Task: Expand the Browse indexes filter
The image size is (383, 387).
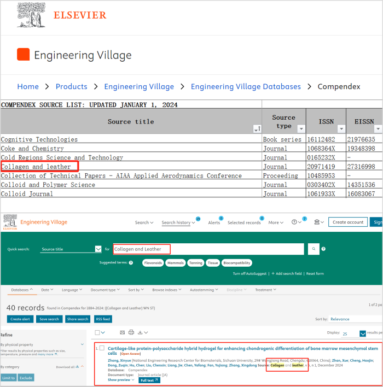Action: (x=167, y=290)
